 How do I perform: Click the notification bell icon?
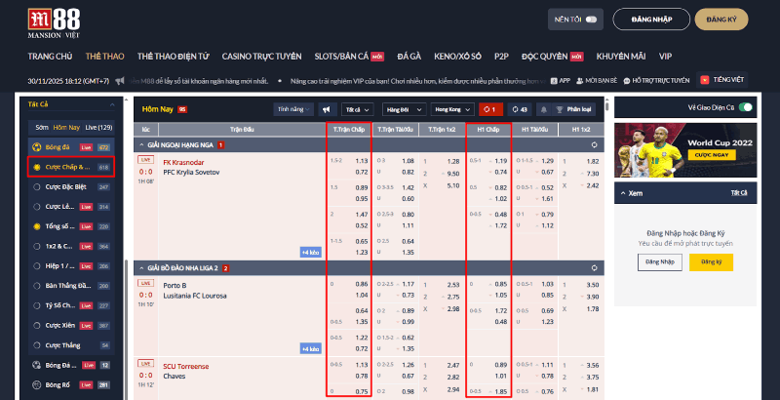[545, 109]
